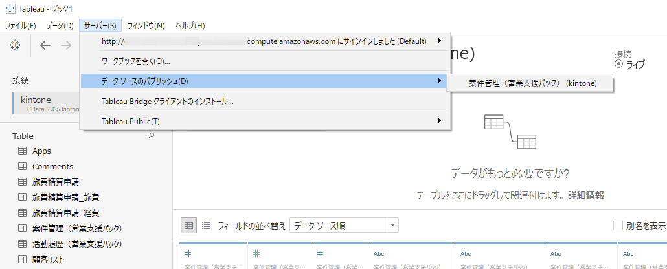
Task: Select the kintone connection entry
Action: [47, 103]
